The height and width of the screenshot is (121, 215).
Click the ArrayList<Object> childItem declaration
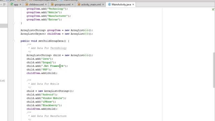point(57,34)
